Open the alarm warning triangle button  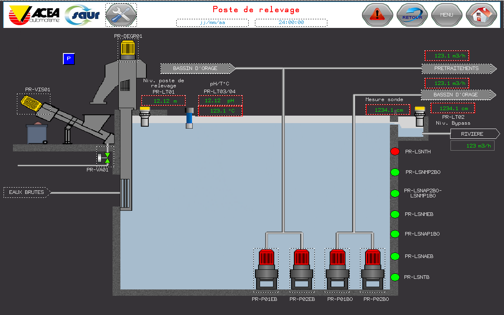tap(377, 15)
